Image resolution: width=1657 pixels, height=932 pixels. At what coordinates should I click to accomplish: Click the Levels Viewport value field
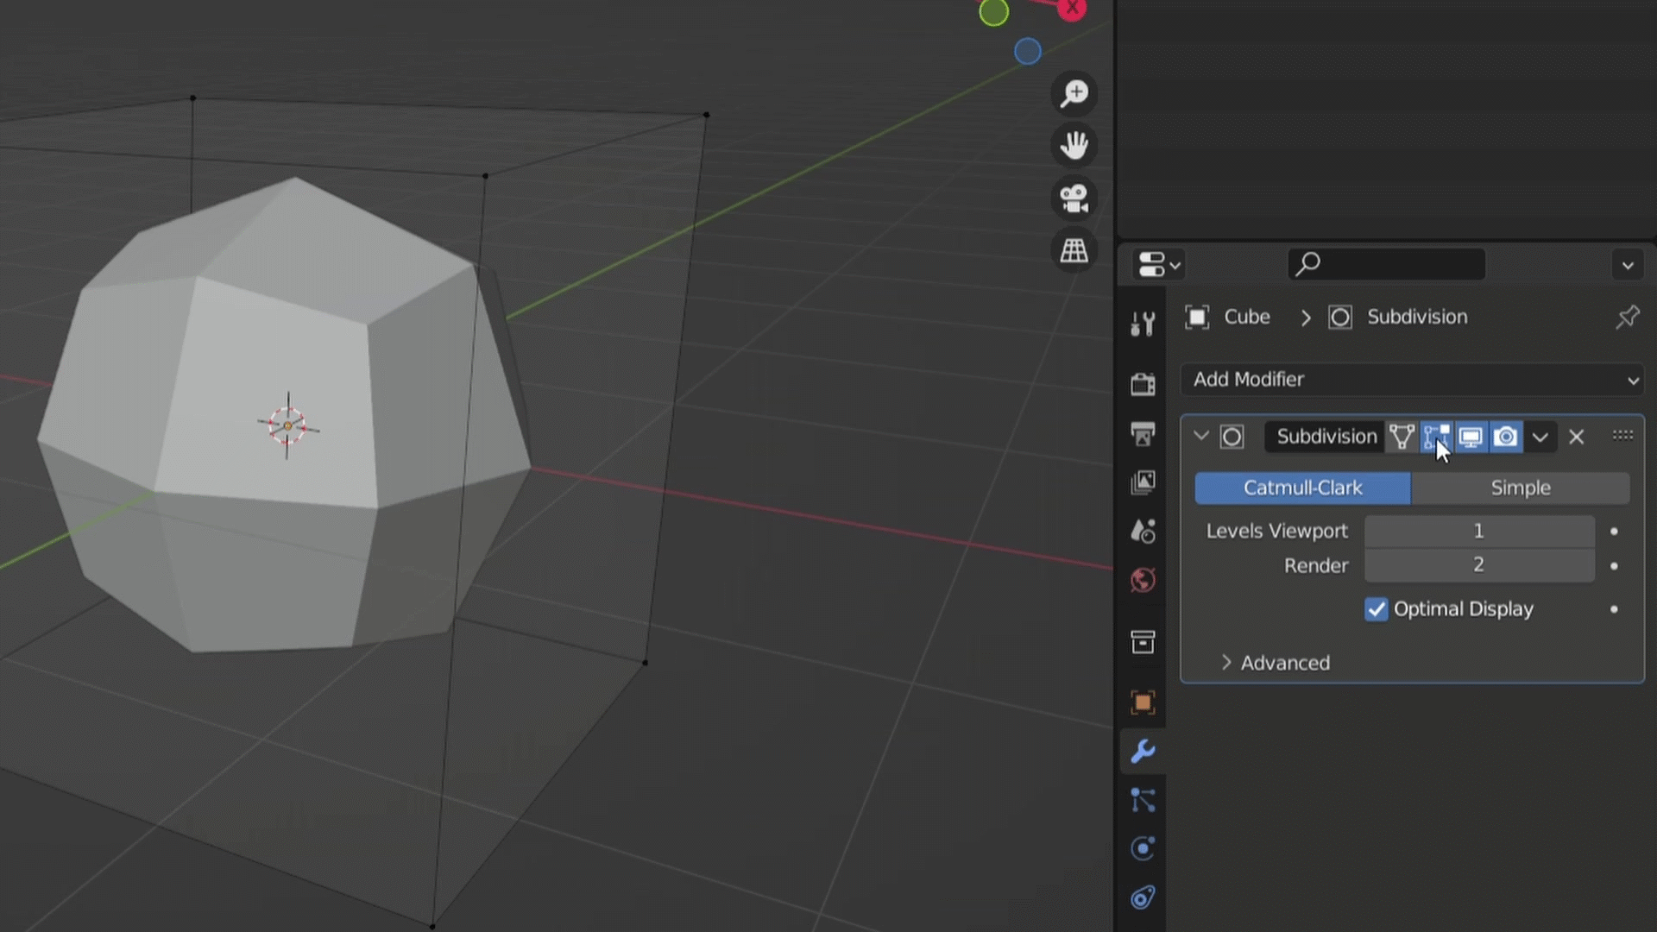[x=1478, y=531]
